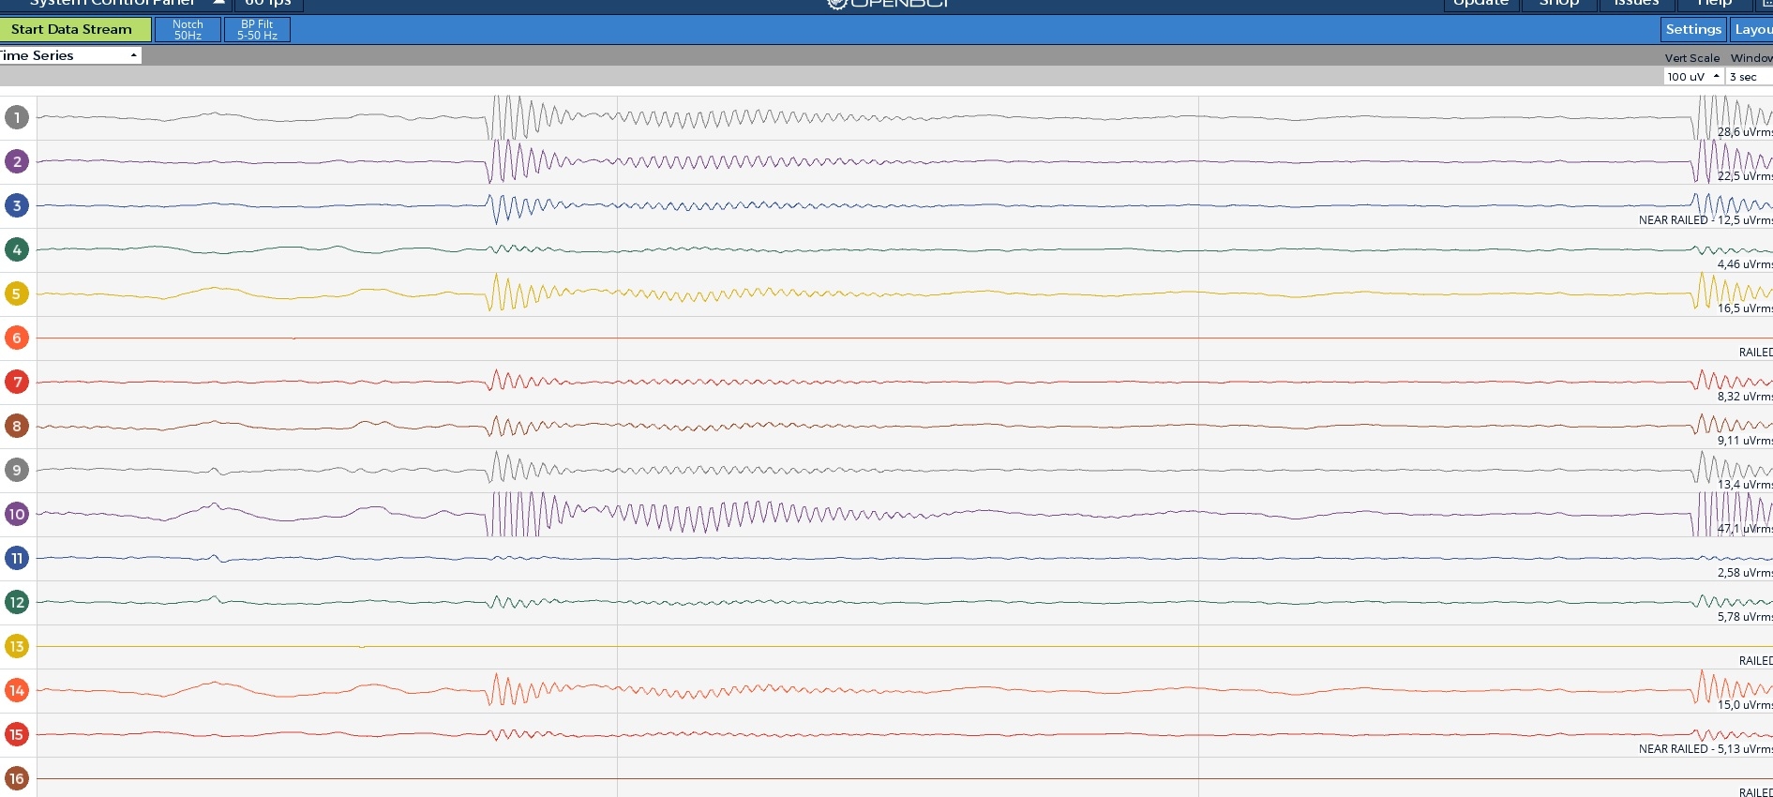
Task: Click the RAILED label on channel 13
Action: click(1755, 661)
